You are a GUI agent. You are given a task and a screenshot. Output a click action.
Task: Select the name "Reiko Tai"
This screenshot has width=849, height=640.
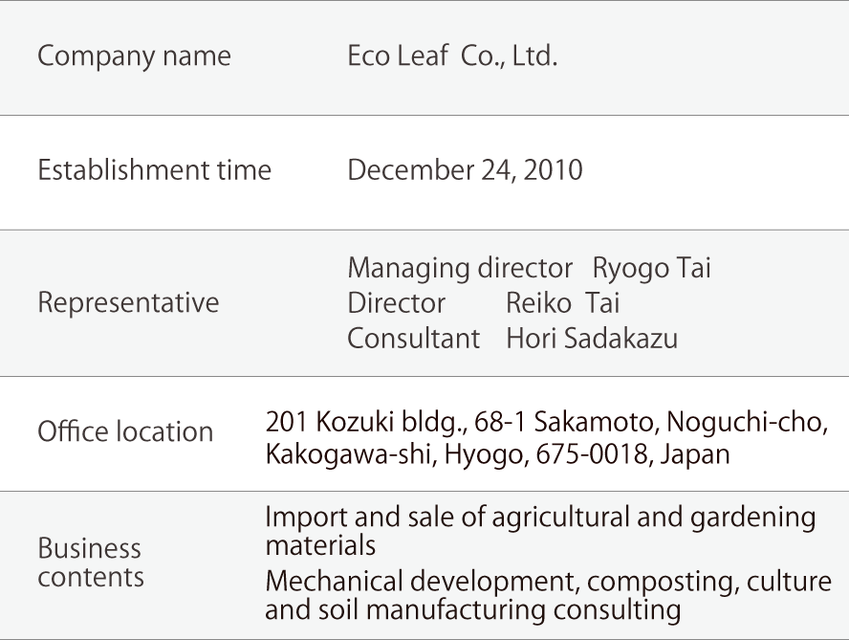tap(562, 303)
